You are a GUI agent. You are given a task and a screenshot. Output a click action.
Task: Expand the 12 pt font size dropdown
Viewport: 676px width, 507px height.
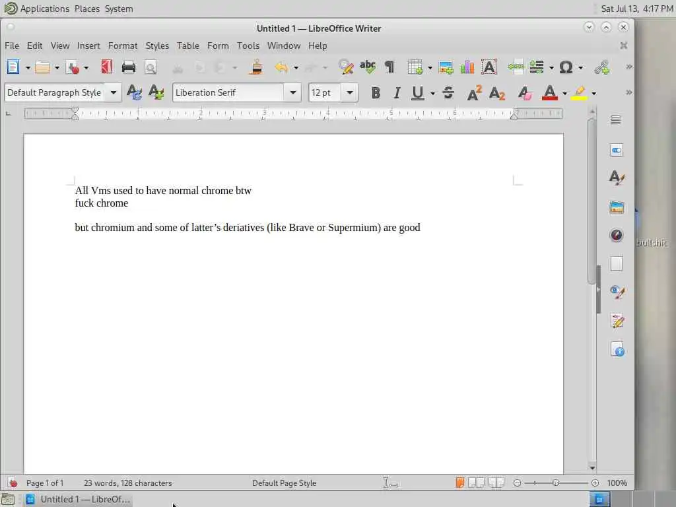(x=350, y=92)
